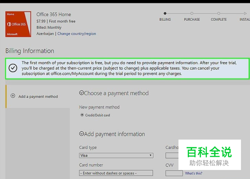Click the '$7.99 | First month free' text

click(x=56, y=21)
